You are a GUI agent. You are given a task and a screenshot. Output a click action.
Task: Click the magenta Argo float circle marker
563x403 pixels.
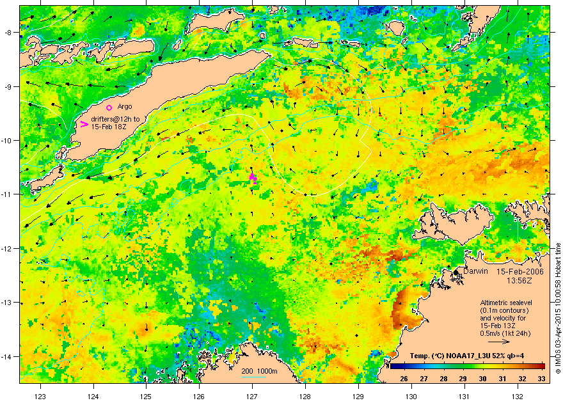click(x=109, y=107)
